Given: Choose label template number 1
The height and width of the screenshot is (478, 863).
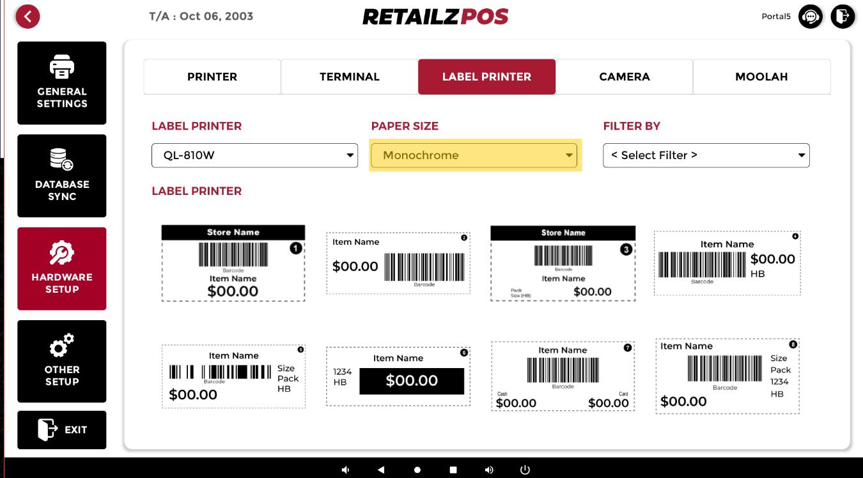Looking at the screenshot, I should [233, 263].
